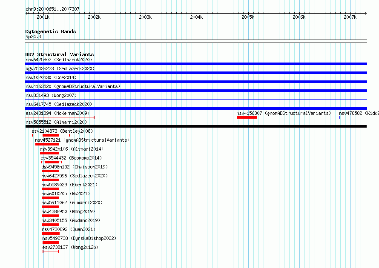Open nsv4730892 (Quan2021) label

(69, 229)
